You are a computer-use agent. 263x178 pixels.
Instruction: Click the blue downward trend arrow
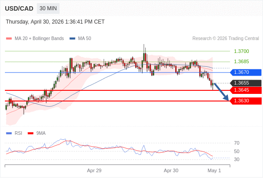point(222,92)
